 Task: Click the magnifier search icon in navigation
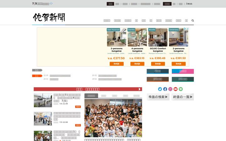click(x=192, y=21)
